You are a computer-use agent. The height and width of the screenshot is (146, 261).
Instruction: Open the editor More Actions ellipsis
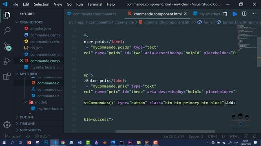tap(254, 14)
